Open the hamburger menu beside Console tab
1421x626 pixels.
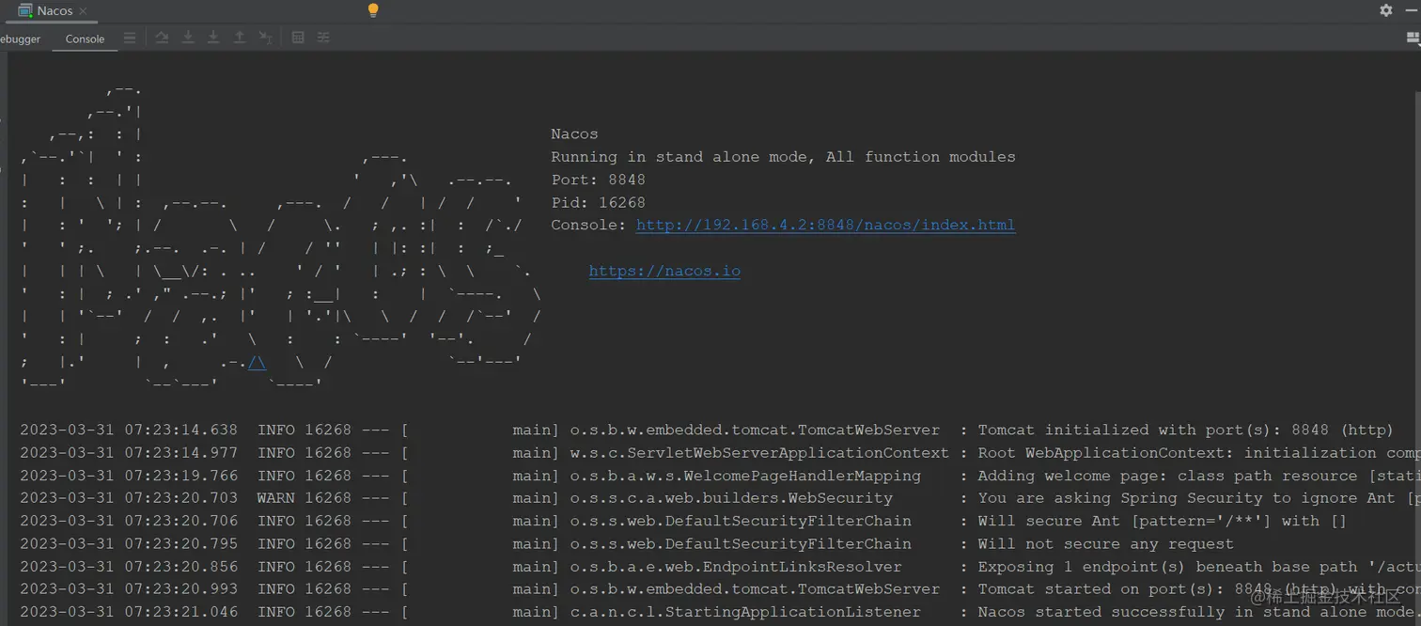click(130, 38)
